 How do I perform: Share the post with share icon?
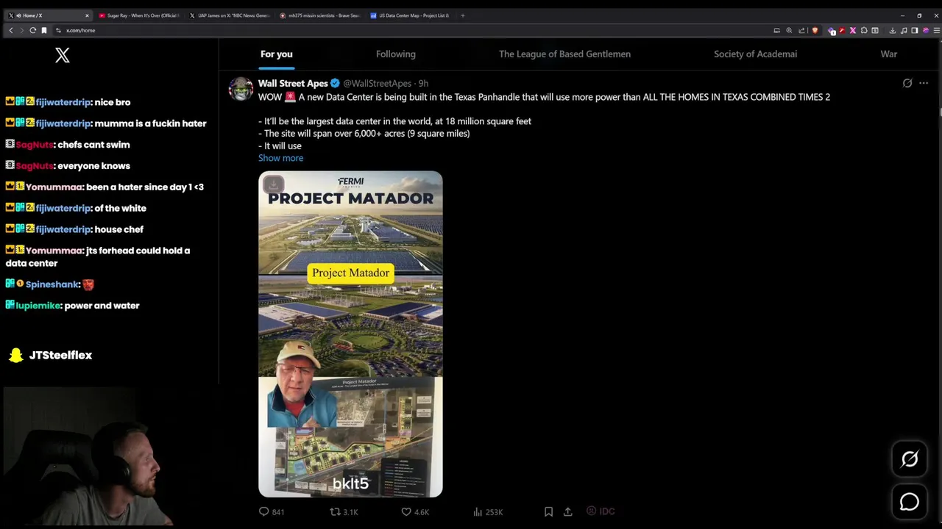[x=567, y=511]
